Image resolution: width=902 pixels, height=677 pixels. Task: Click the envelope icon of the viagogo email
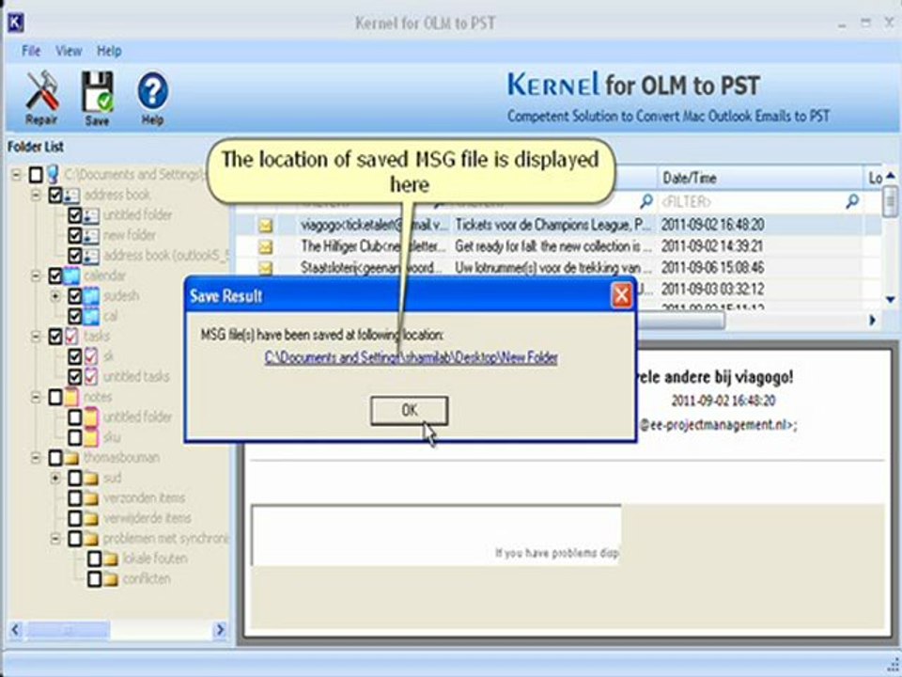pos(265,225)
